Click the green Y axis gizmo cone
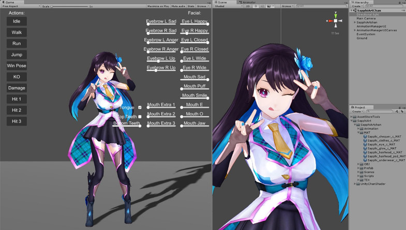 click(336, 15)
